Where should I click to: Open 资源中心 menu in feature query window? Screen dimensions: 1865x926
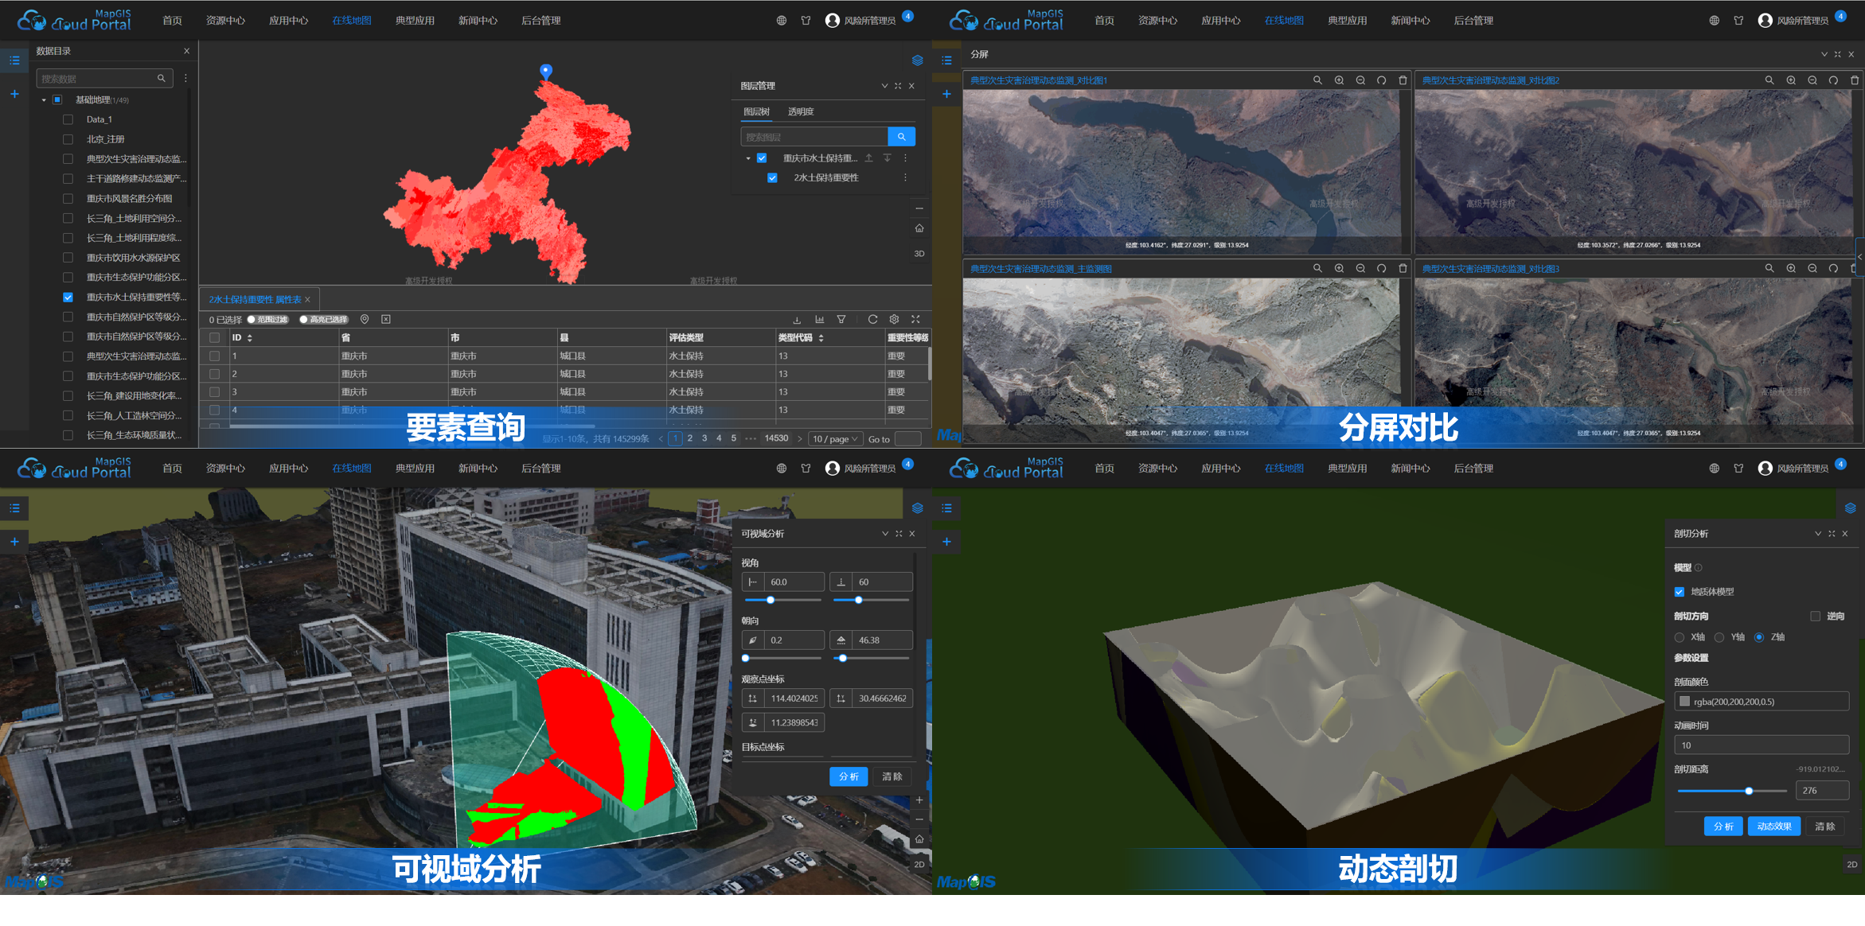pyautogui.click(x=225, y=21)
